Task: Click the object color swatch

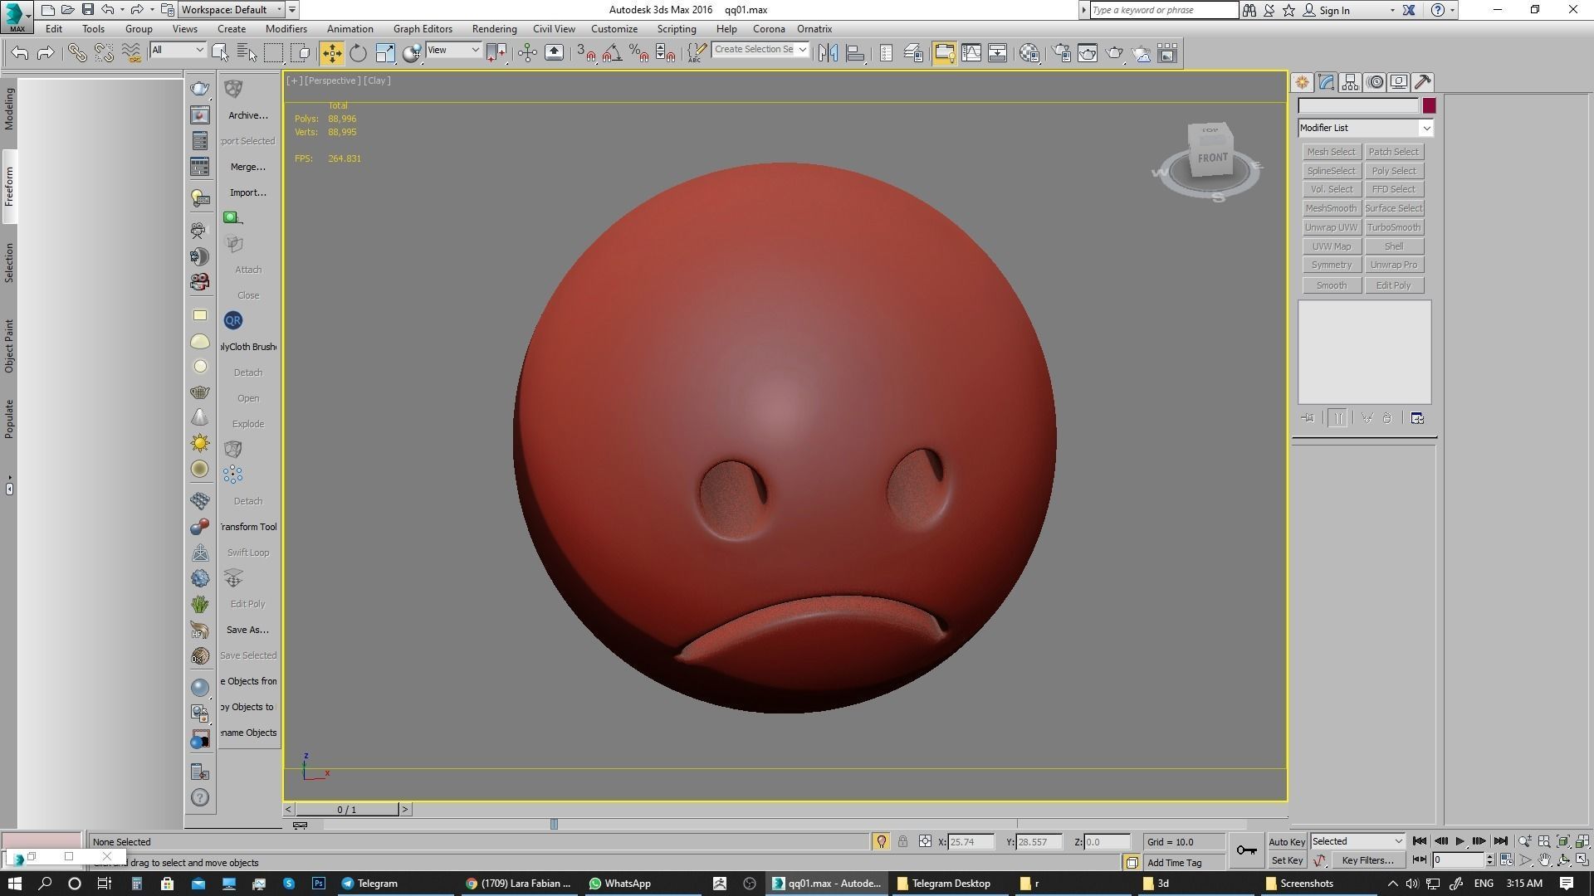Action: (x=1429, y=105)
